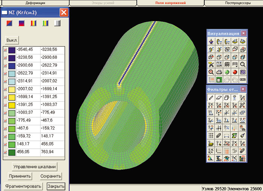Open the Деформации tab
263x191 pixels.
(x=35, y=3)
